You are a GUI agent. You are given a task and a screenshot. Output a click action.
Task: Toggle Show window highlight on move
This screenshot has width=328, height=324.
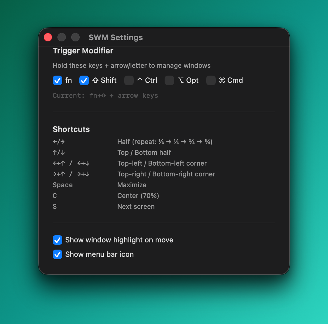57,240
